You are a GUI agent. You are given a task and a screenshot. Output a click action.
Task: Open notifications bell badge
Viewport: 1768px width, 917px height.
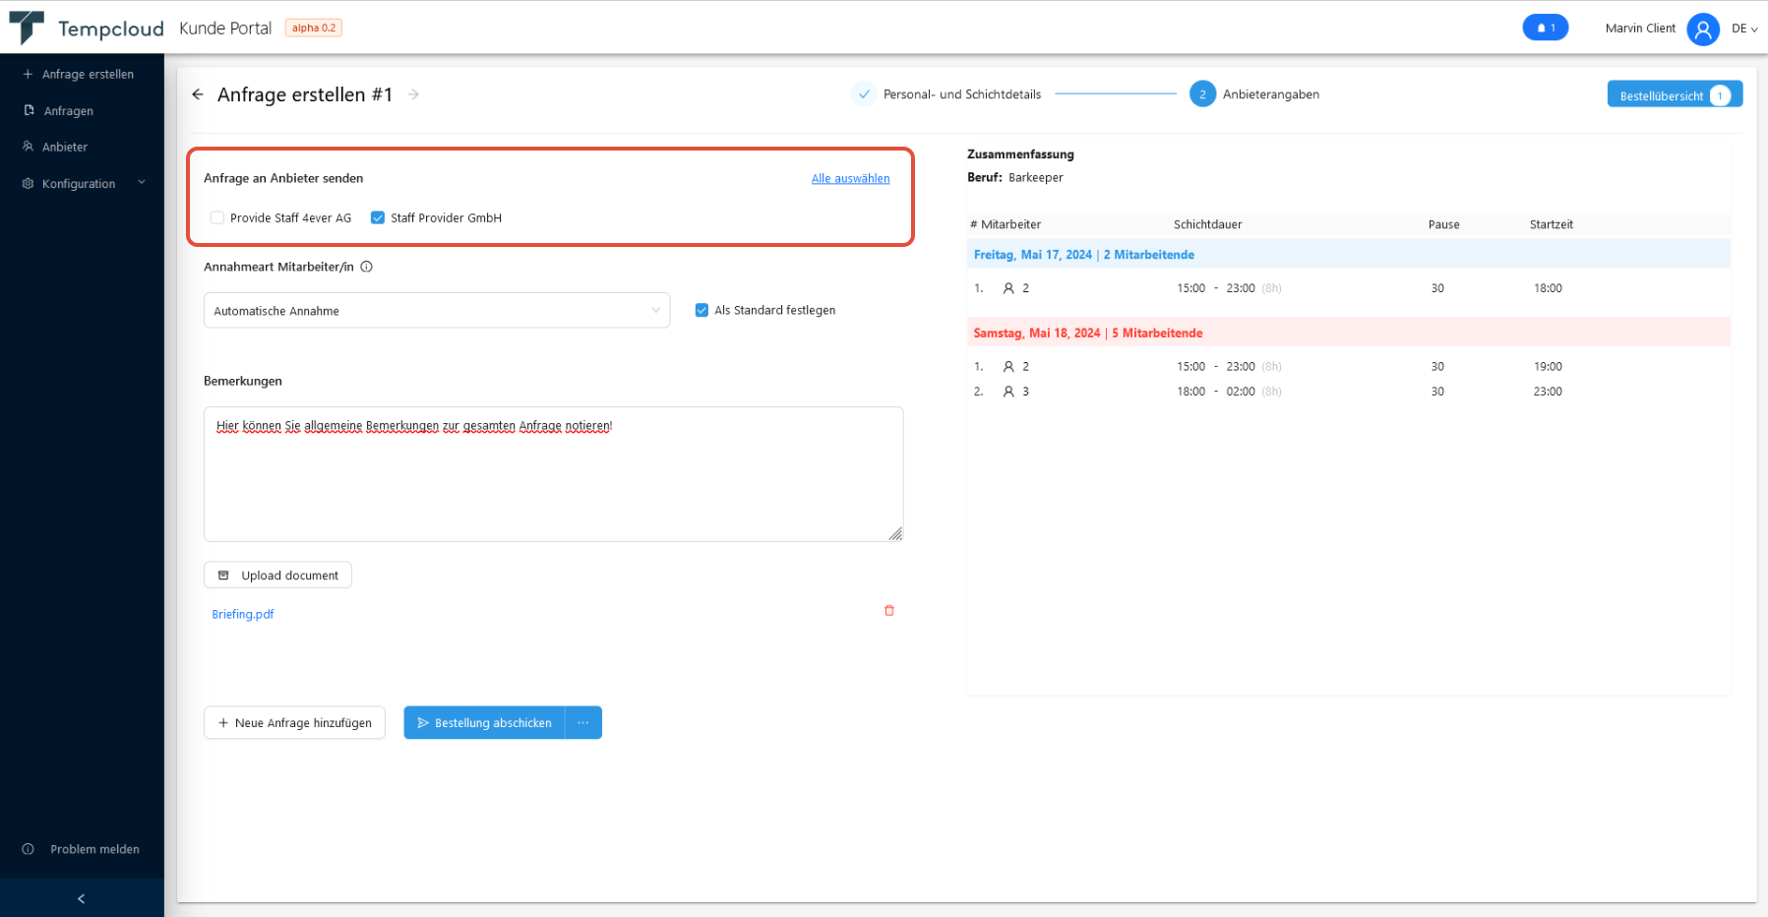click(1545, 28)
